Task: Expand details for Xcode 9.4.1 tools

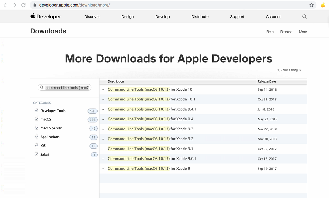Action: point(103,109)
